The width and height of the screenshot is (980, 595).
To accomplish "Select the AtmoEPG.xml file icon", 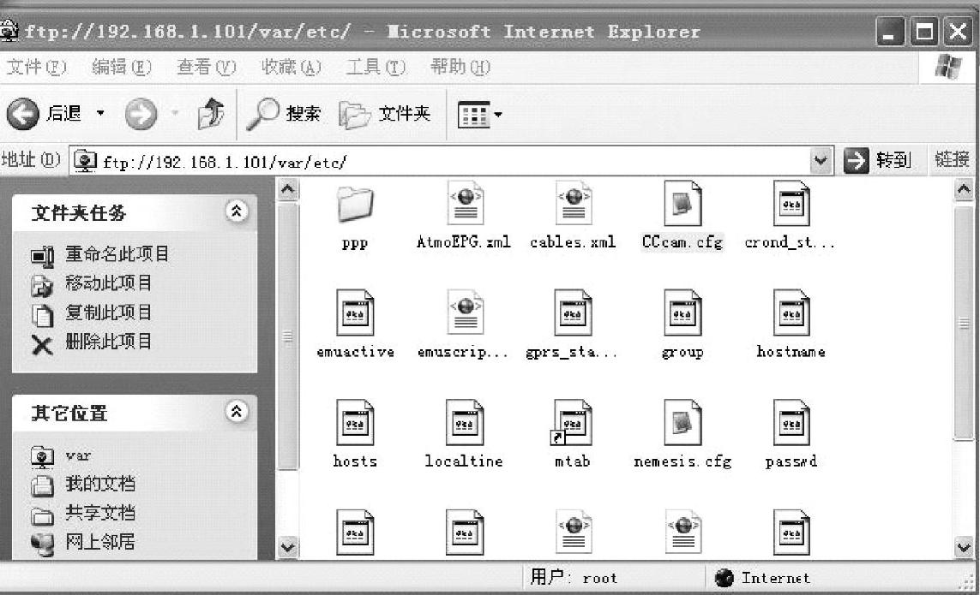I will pos(465,203).
